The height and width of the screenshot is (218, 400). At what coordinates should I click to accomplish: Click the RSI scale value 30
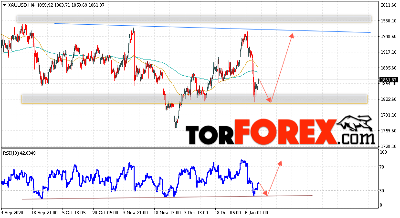(x=382, y=190)
